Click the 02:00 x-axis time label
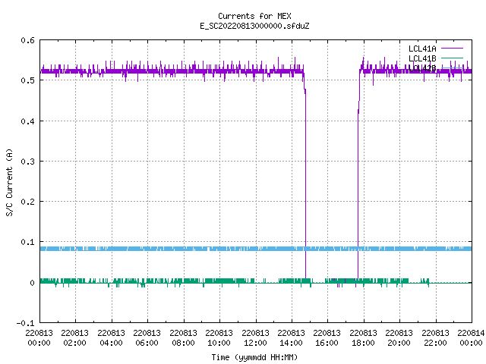The image size is (486, 364). pyautogui.click(x=74, y=343)
